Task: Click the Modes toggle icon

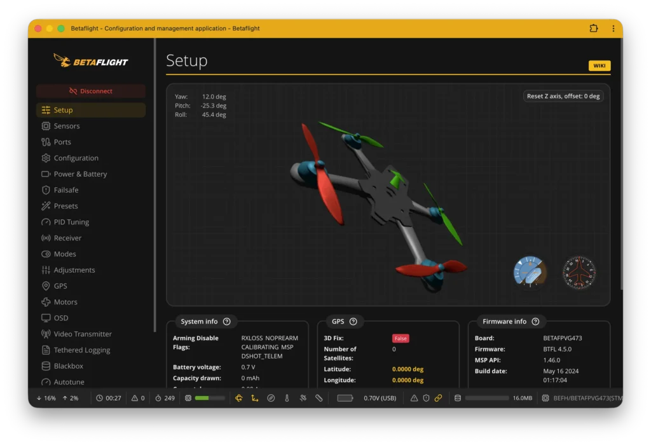Action: tap(46, 254)
